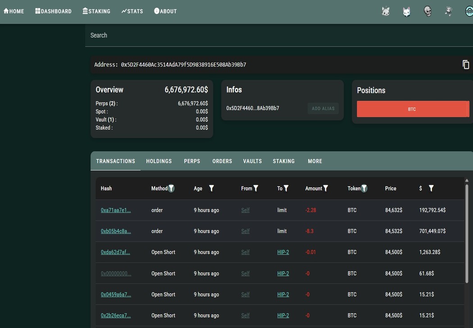Click the skull icon in top bar

click(428, 11)
